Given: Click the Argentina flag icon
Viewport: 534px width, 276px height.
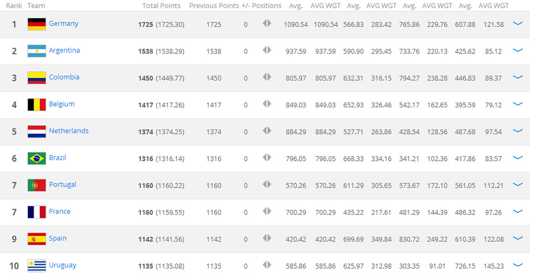Looking at the screenshot, I should click(36, 51).
